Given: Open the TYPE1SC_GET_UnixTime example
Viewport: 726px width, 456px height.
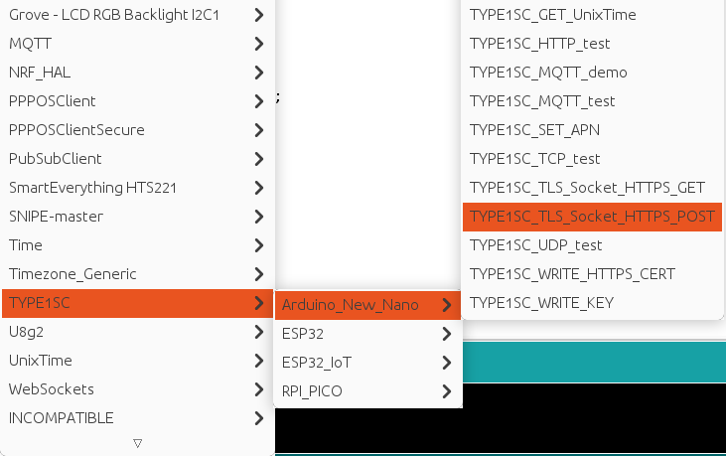Looking at the screenshot, I should pyautogui.click(x=592, y=15).
